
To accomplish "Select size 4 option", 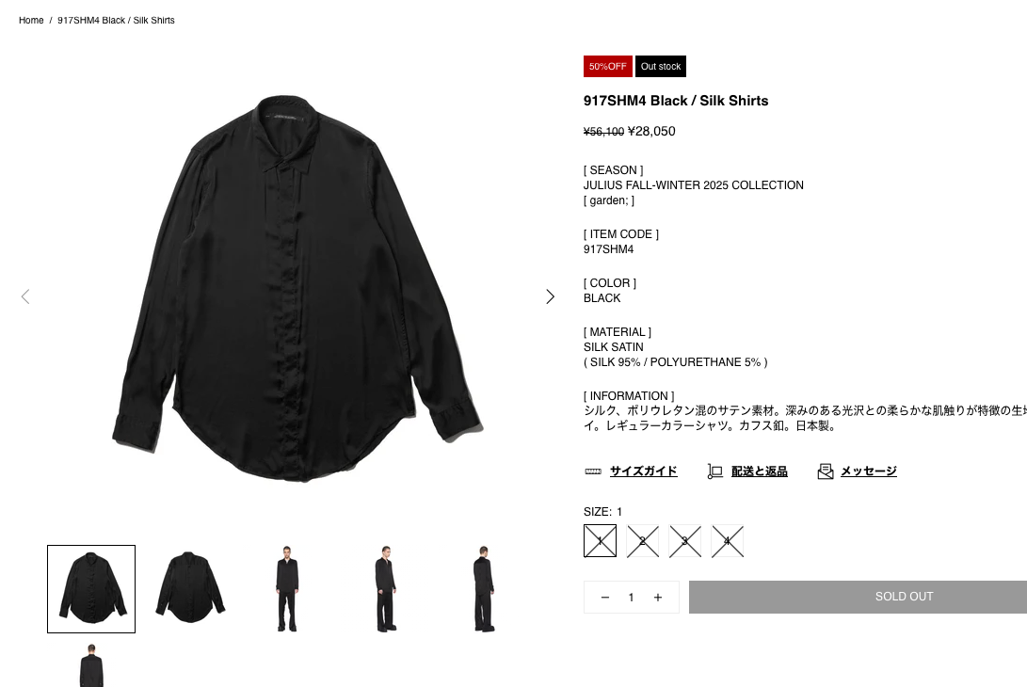I will [728, 541].
